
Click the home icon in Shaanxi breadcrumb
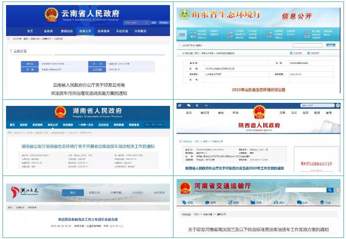[x=181, y=141]
